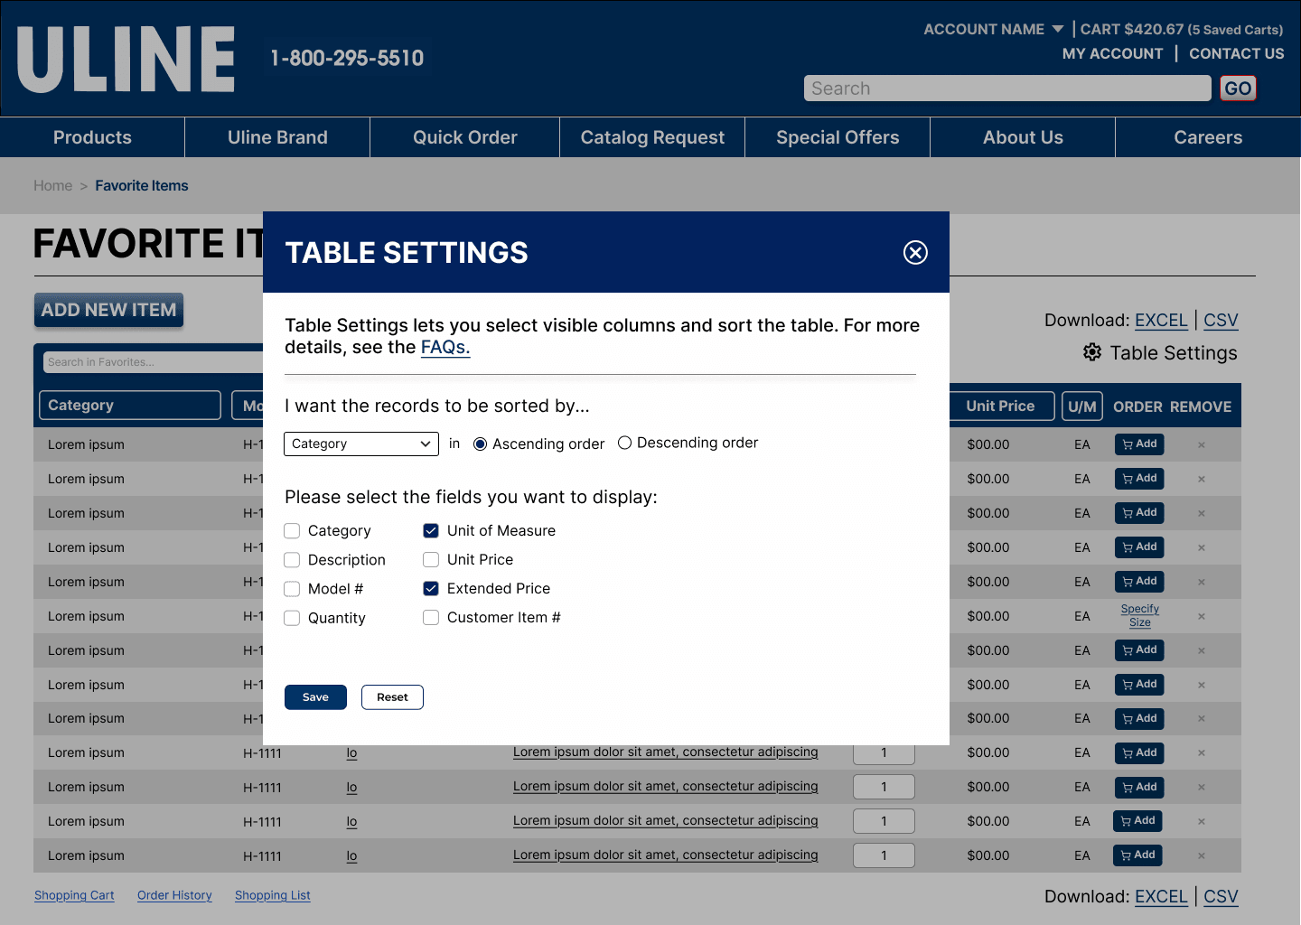This screenshot has width=1301, height=925.
Task: Open Shopping Cart footer link
Action: 74,895
